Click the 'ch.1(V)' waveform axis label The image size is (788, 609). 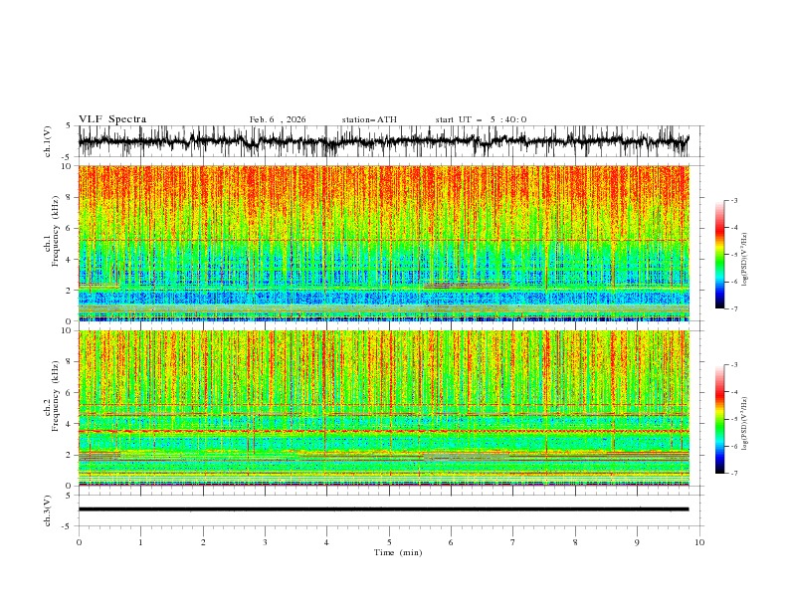click(48, 141)
